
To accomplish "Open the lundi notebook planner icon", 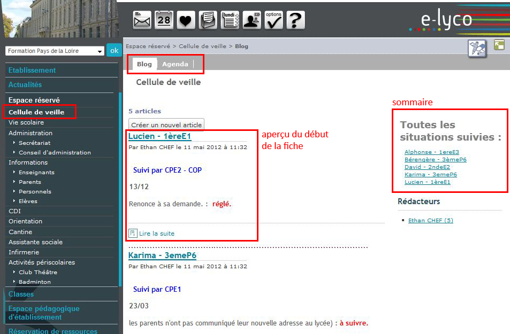I will coord(230,20).
